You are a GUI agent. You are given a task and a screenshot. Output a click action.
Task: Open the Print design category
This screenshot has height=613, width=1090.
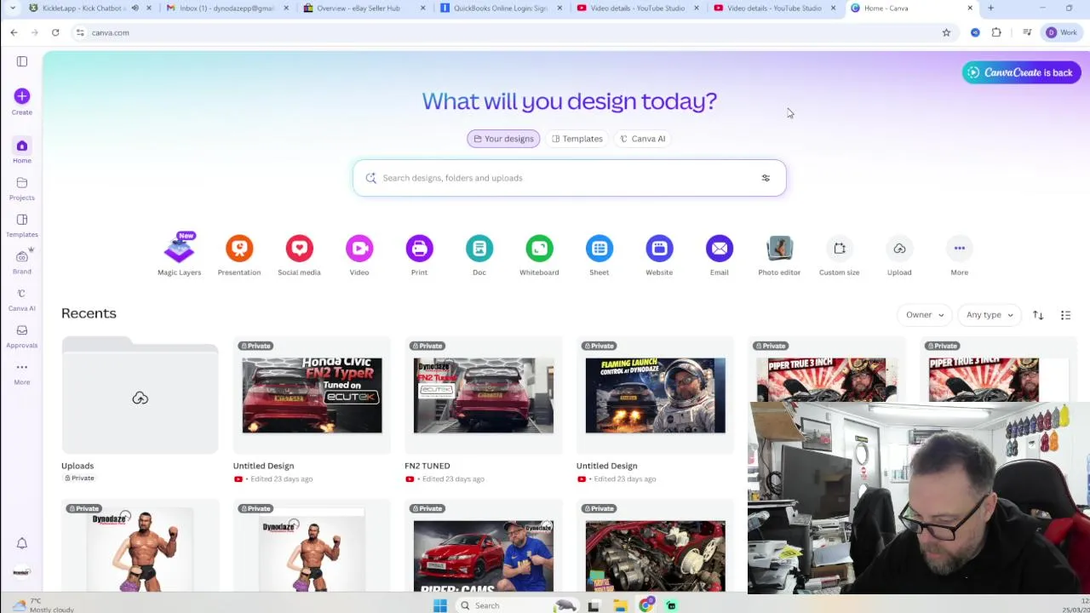pyautogui.click(x=419, y=255)
